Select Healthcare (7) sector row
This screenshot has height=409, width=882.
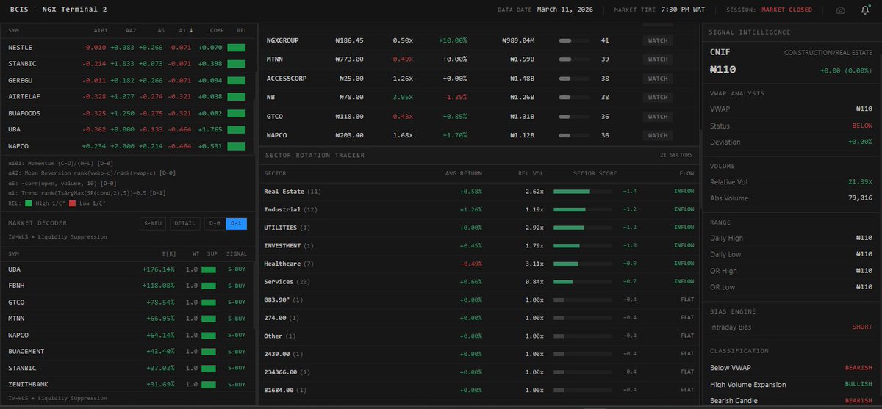[479, 264]
